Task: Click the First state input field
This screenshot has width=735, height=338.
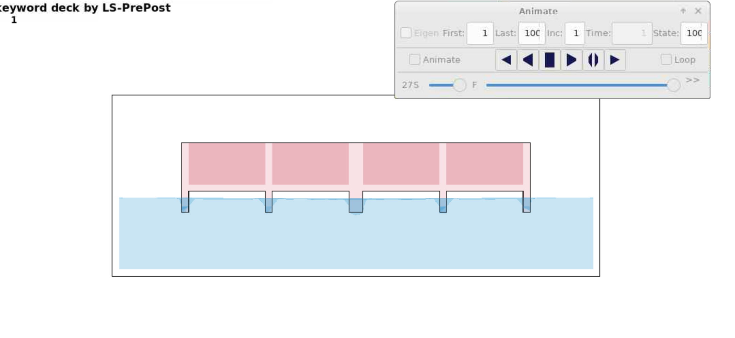Action: pyautogui.click(x=480, y=33)
